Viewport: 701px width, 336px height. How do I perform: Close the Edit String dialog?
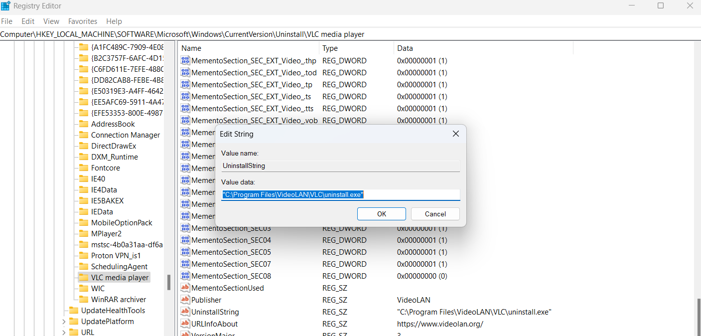[x=455, y=134]
